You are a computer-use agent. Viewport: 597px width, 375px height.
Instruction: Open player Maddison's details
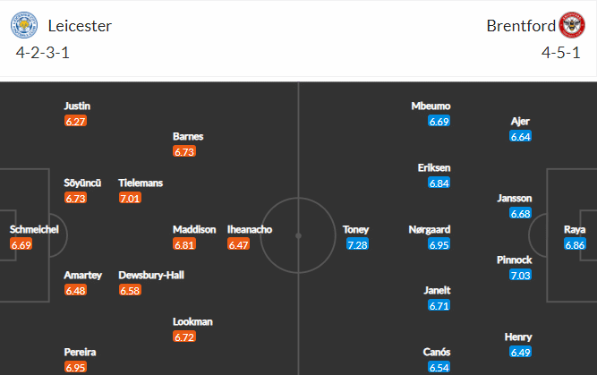point(194,230)
